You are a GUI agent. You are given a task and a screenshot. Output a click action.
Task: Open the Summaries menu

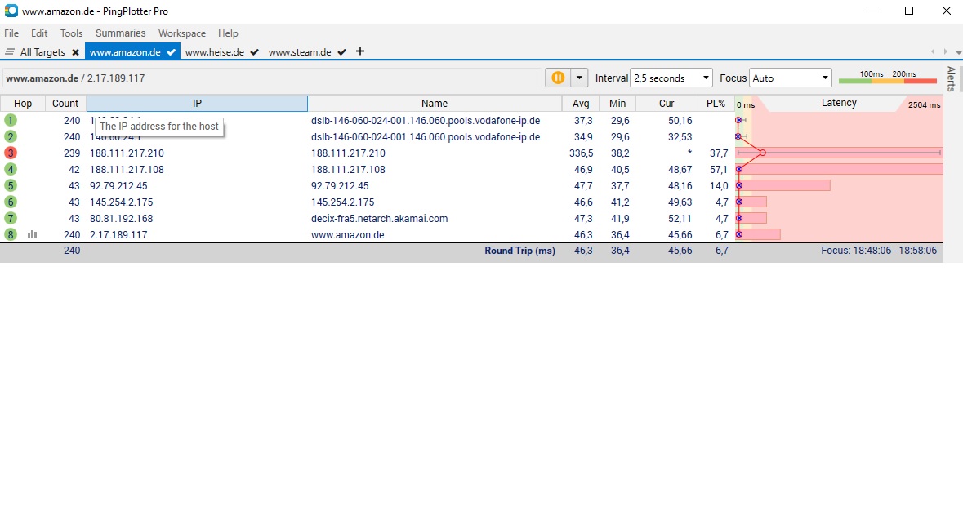point(120,33)
